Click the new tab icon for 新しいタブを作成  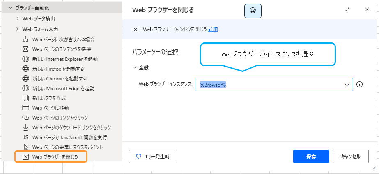pyautogui.click(x=25, y=98)
